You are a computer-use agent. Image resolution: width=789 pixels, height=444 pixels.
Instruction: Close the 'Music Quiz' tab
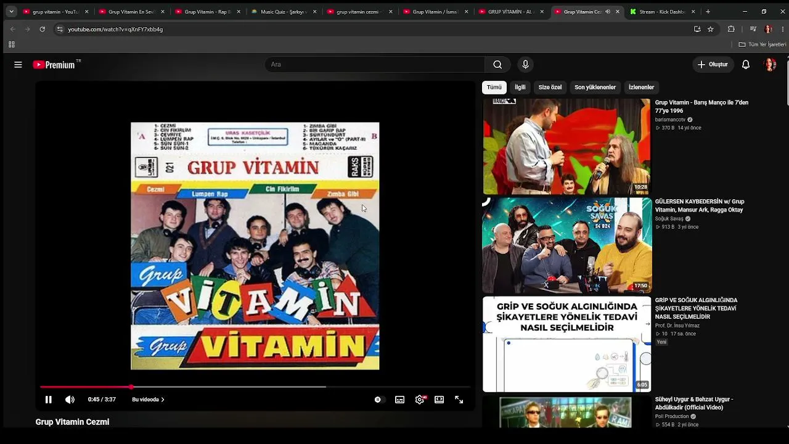(x=314, y=12)
